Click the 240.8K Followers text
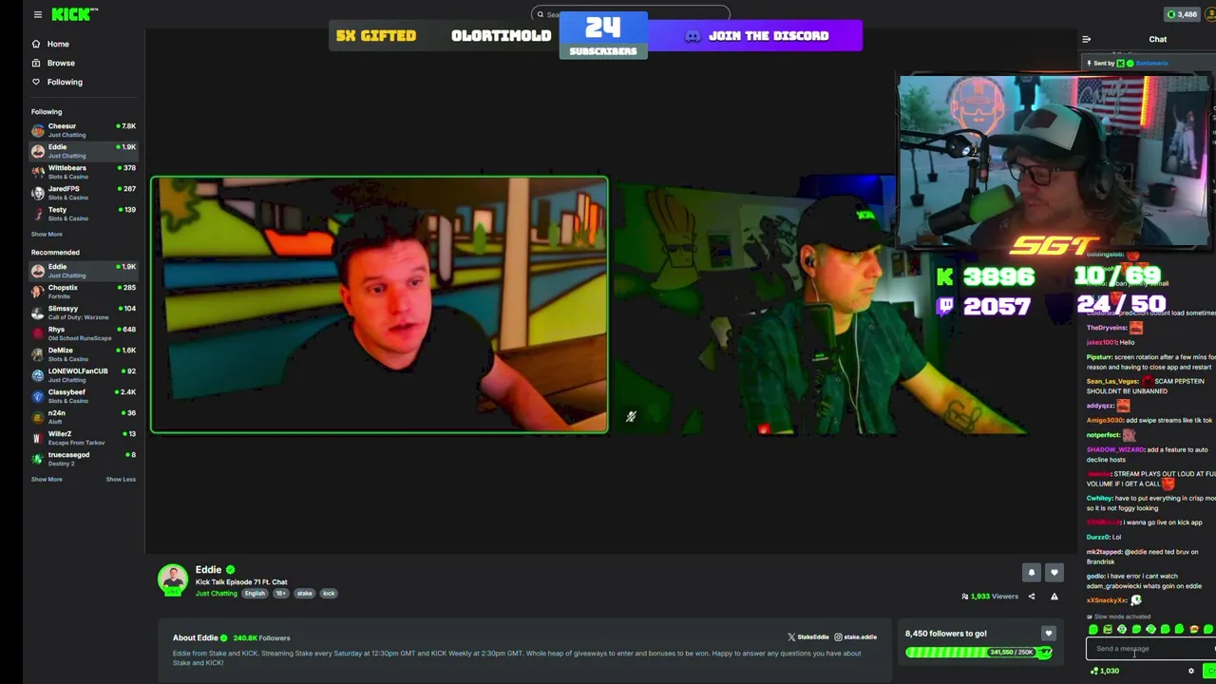 click(x=261, y=638)
